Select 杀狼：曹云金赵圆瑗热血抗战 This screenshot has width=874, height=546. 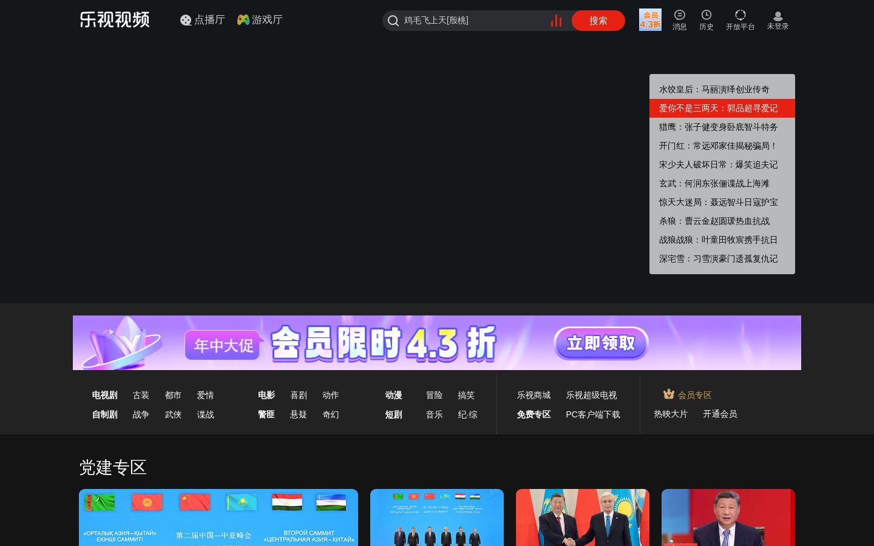click(722, 221)
